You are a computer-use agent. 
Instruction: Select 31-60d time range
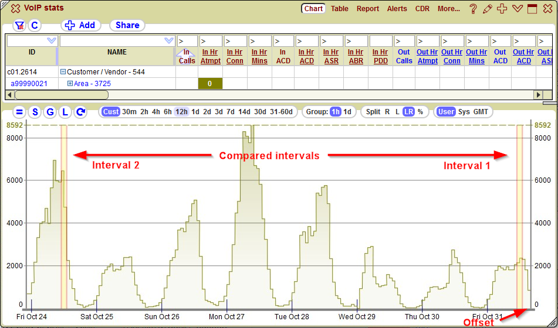281,112
